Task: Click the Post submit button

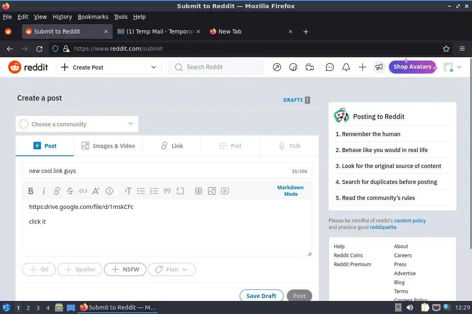Action: tap(300, 296)
